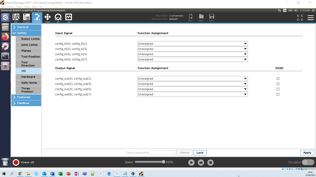Select the Move tab icon

coord(47,17)
